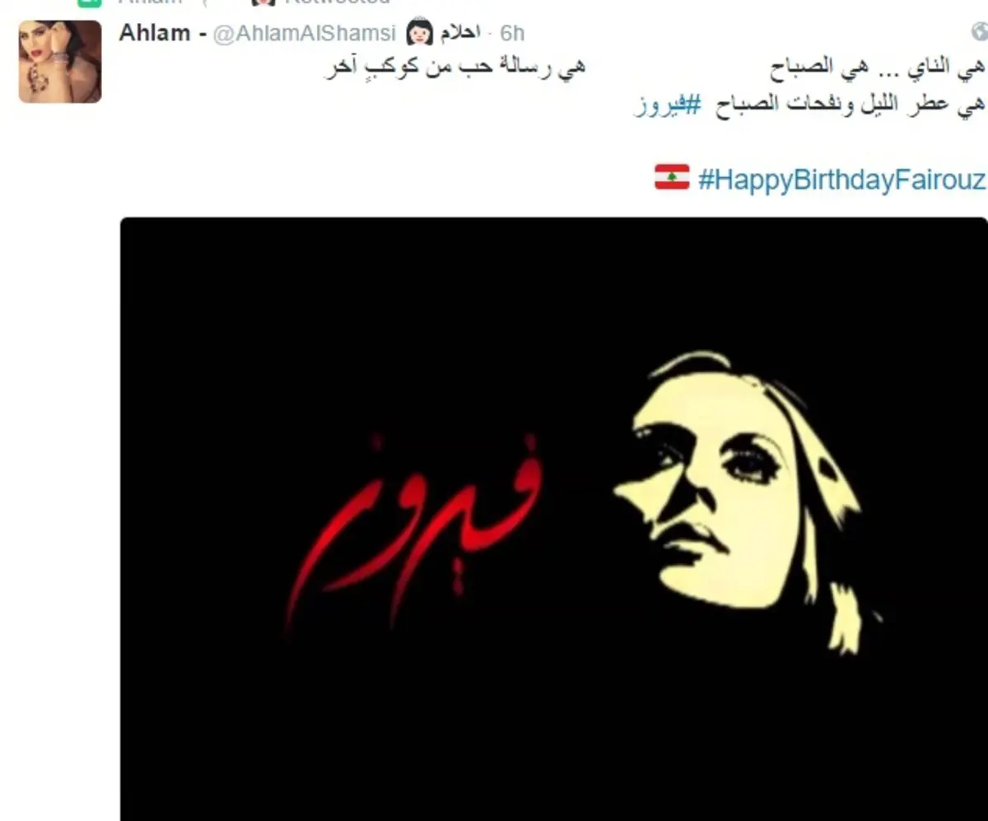This screenshot has width=988, height=821.
Task: Click the globe icon on the tweet
Action: [x=979, y=31]
